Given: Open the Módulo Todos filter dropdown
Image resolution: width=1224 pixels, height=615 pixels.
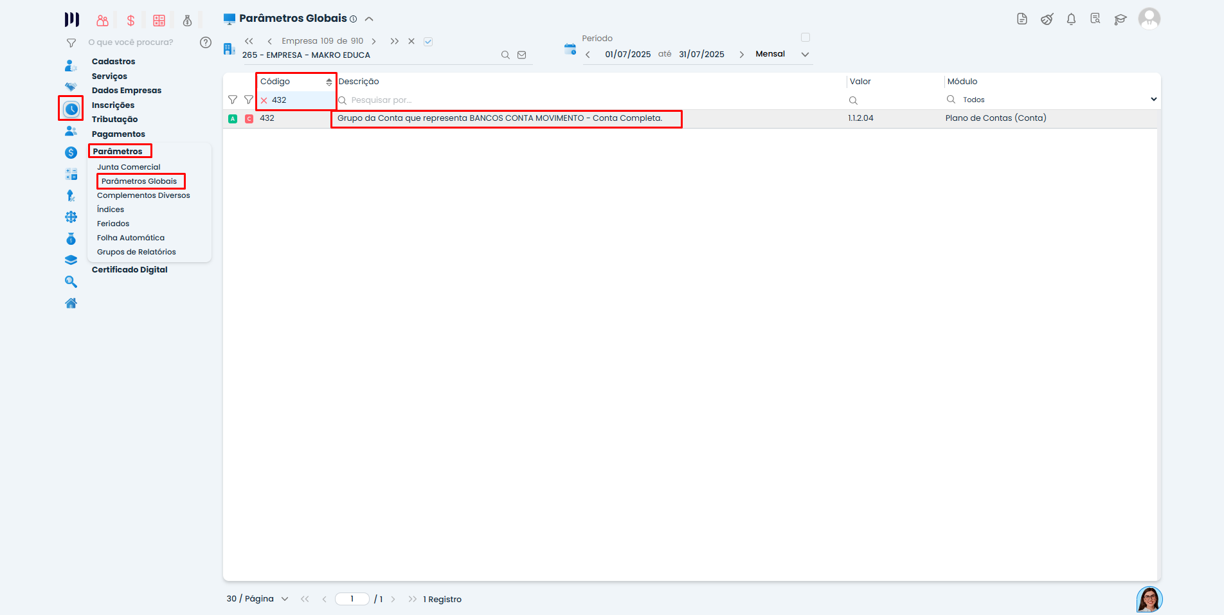Looking at the screenshot, I should [1153, 100].
